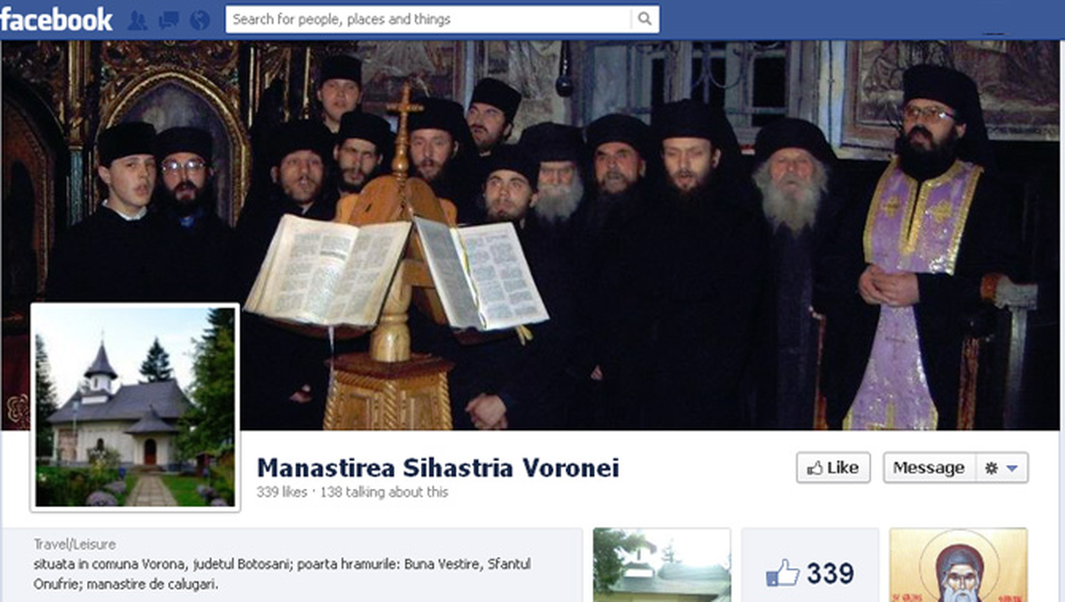
Task: Open the 339 Likes tile
Action: 811,565
